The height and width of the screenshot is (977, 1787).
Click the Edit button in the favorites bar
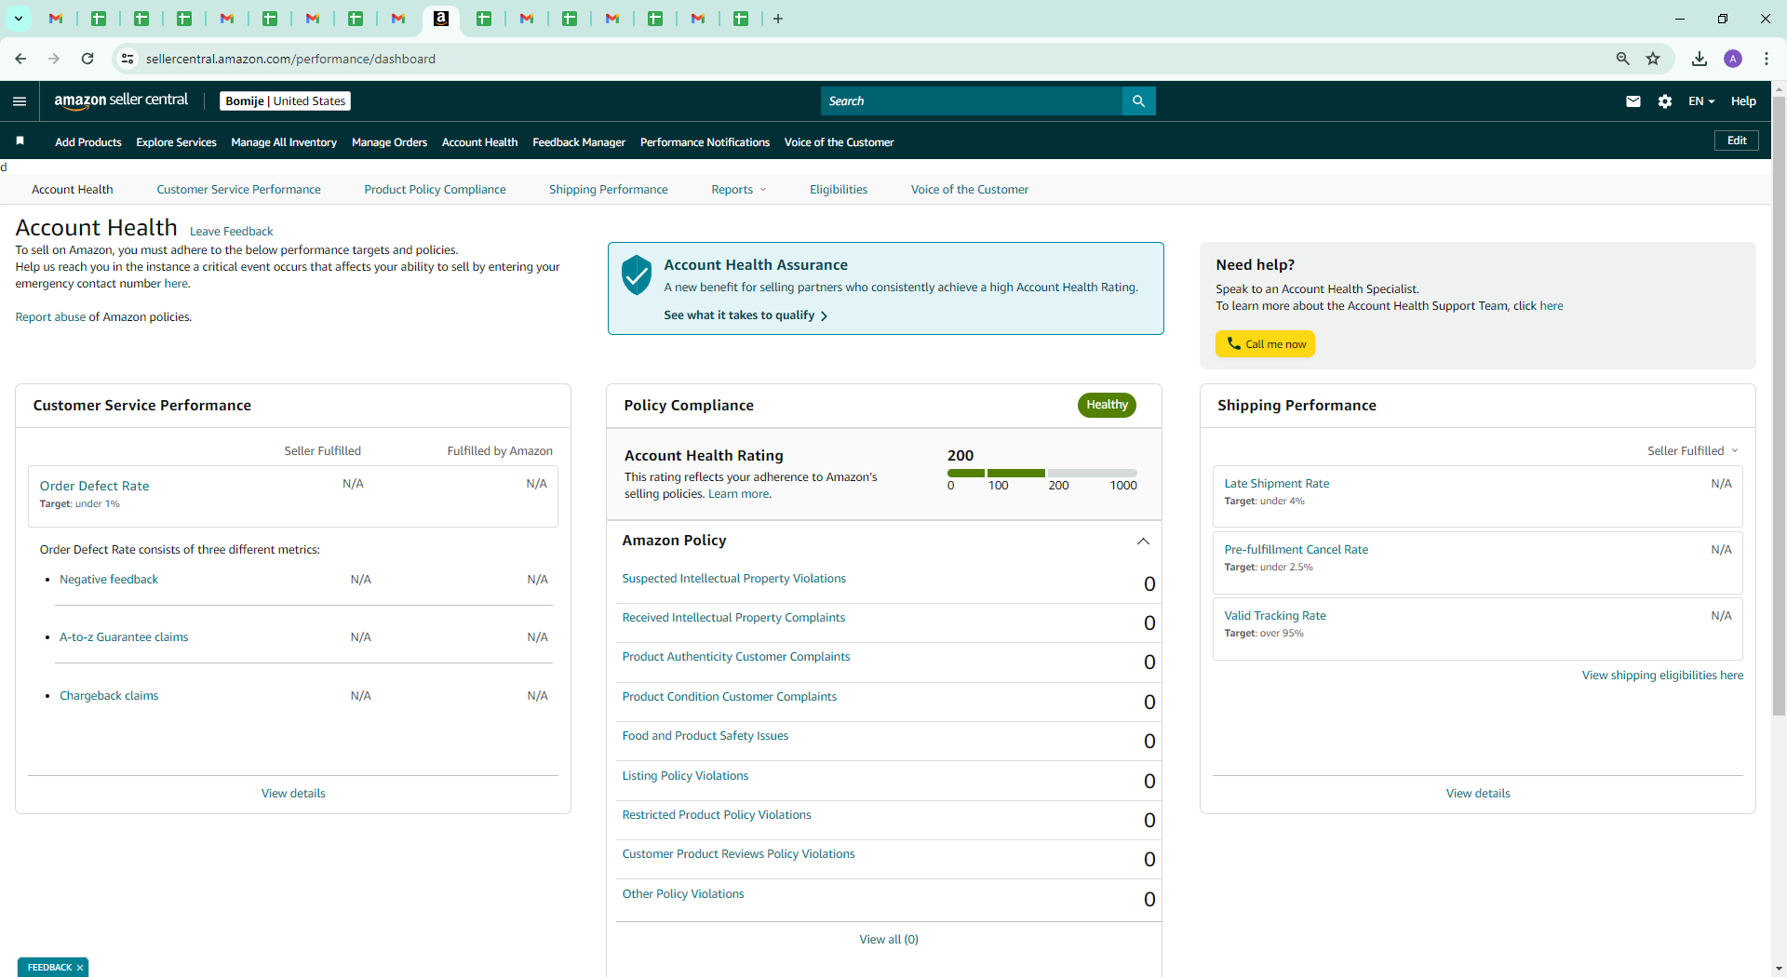[x=1737, y=141]
